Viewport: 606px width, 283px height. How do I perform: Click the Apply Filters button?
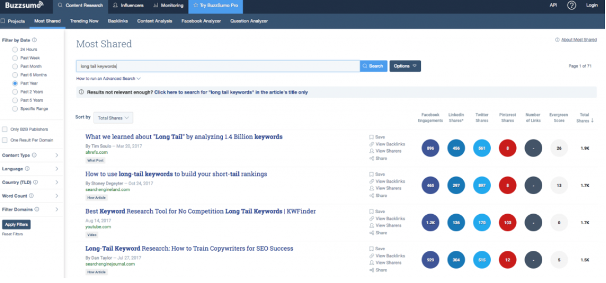tap(16, 225)
